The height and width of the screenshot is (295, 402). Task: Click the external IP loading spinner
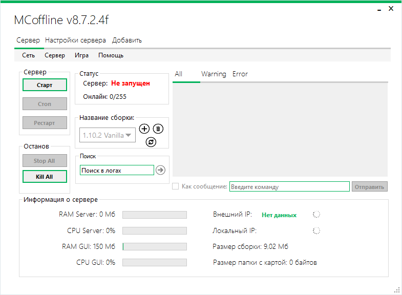[316, 215]
